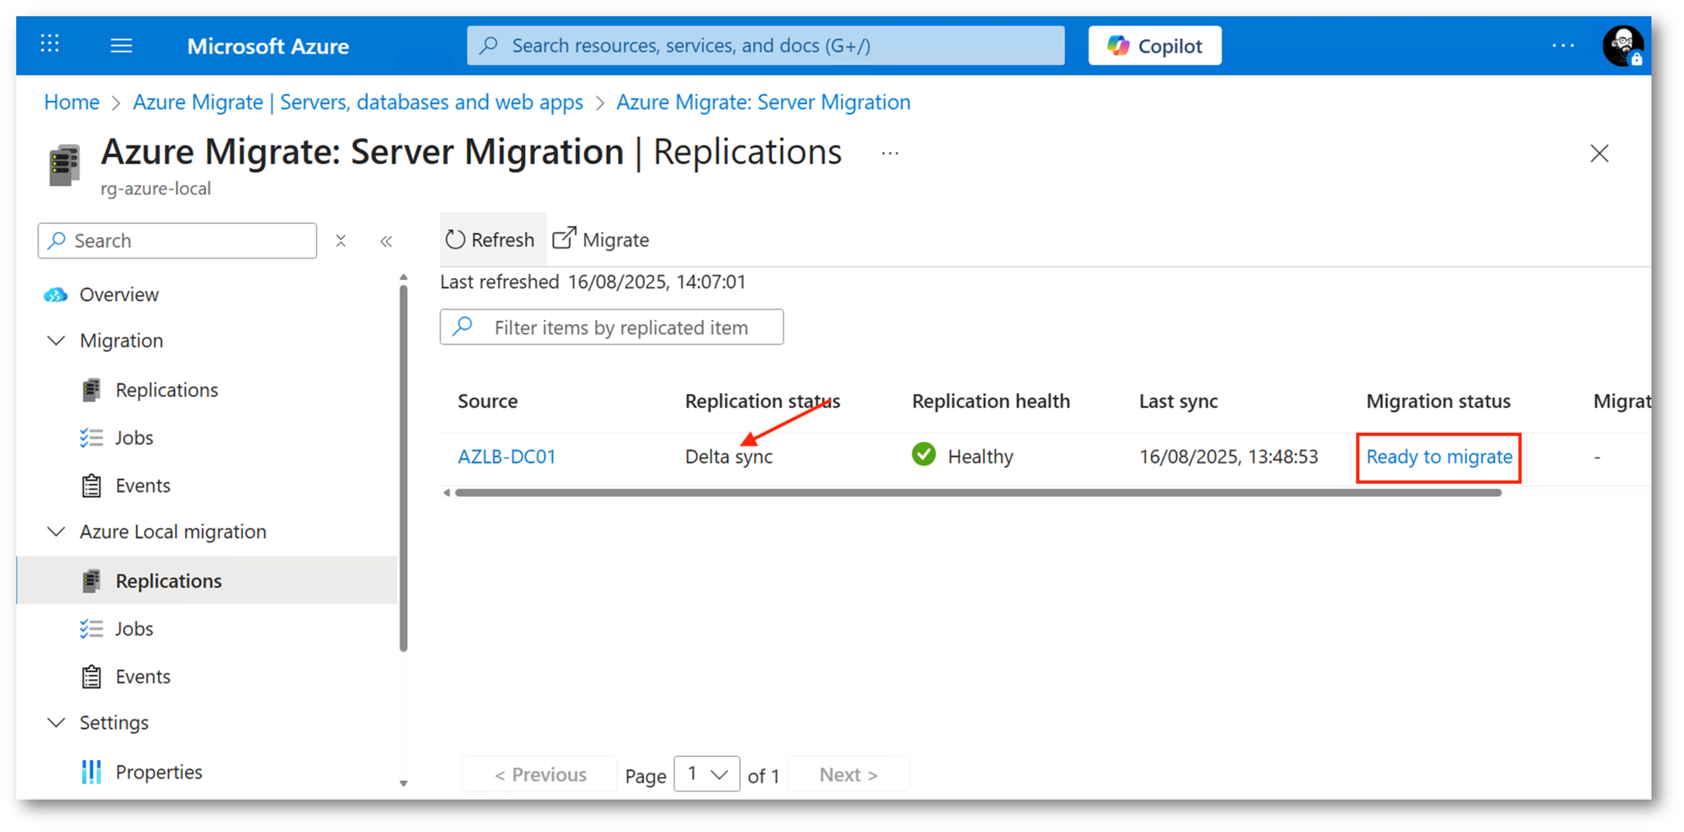The image size is (1684, 832).
Task: Click the Refresh toolbar button
Action: pos(491,240)
